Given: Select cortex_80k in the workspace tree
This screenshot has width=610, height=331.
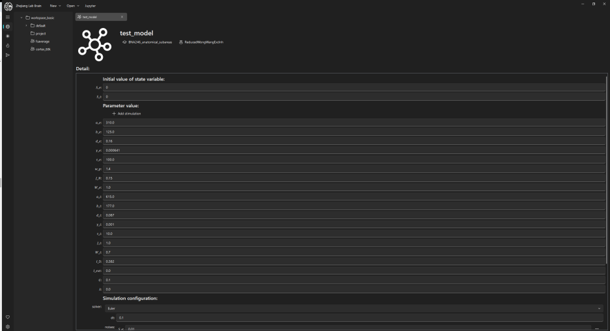Looking at the screenshot, I should tap(43, 49).
